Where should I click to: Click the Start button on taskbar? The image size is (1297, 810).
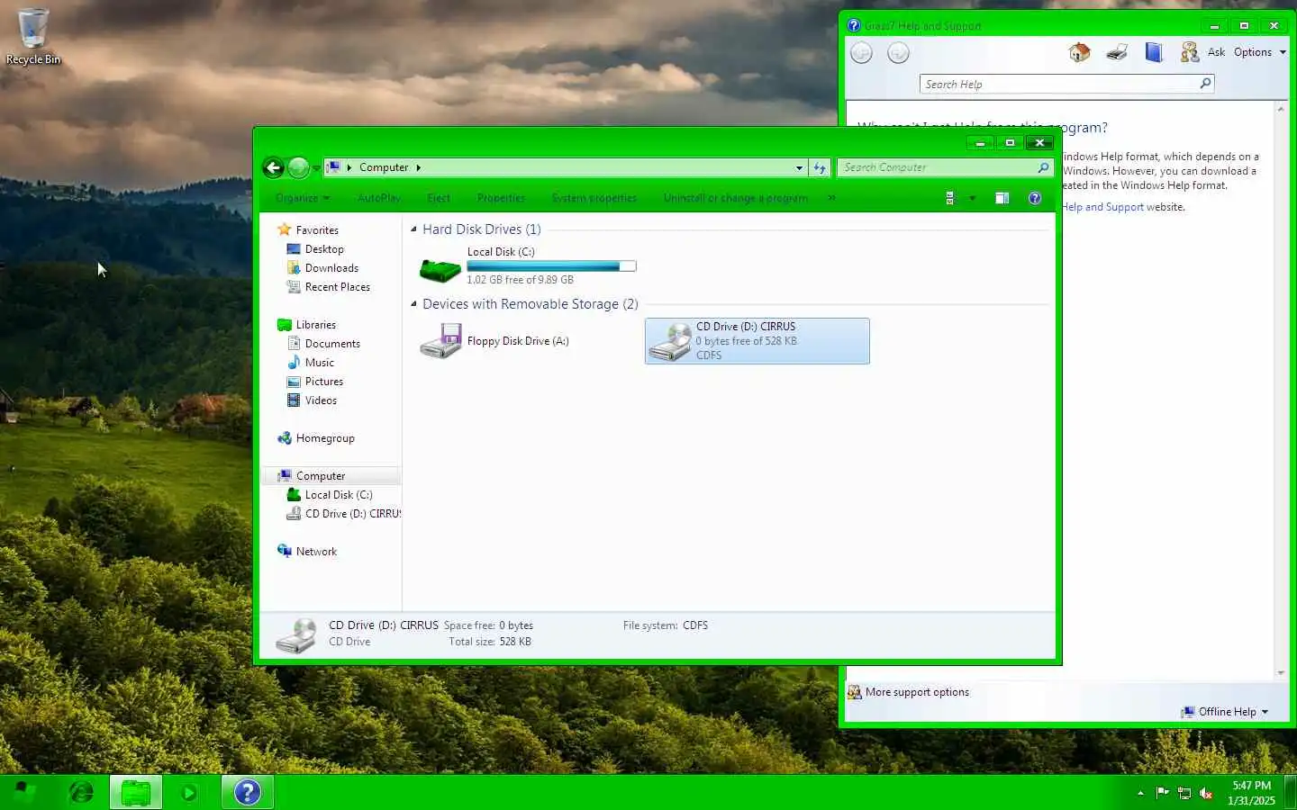click(23, 792)
